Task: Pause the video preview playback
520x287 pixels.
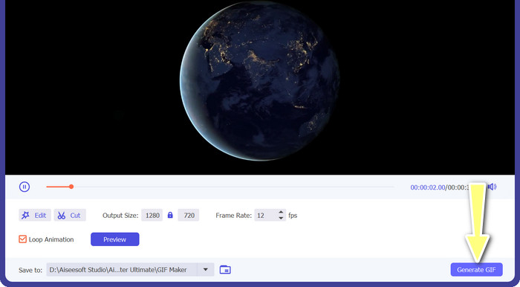Action: pos(25,187)
